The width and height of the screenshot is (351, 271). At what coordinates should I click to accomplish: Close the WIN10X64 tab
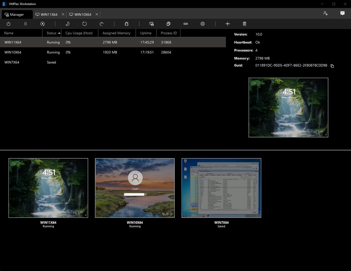(97, 14)
